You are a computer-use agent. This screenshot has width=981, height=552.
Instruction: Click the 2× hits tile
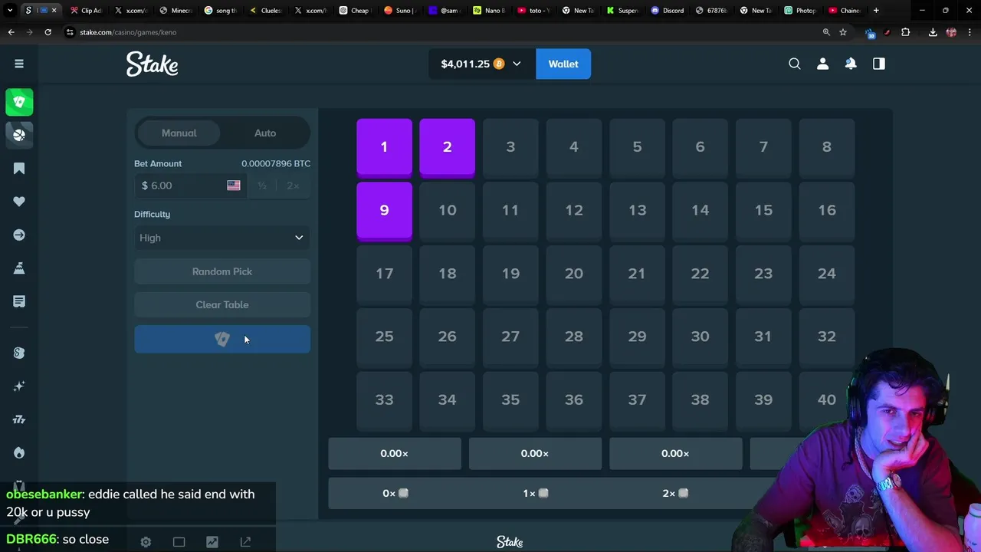[x=675, y=493]
